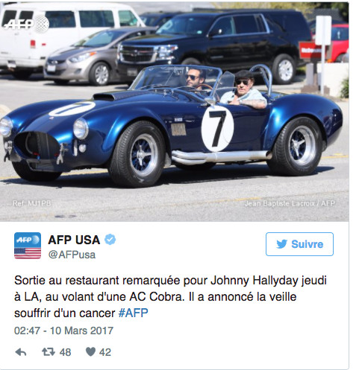Image resolution: width=362 pixels, height=370 pixels.
Task: Click the tweet text about Johnny Hallyday
Action: coord(170,296)
